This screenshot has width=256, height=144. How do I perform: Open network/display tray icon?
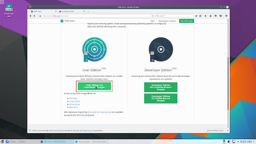click(234, 142)
